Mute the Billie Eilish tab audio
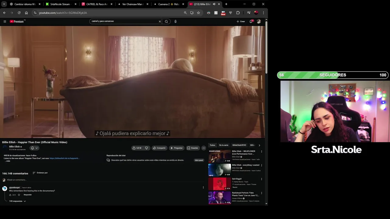390x219 pixels. point(214,4)
